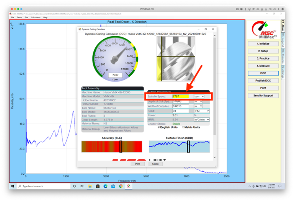Image resolution: width=294 pixels, height=201 pixels.
Task: Click the system tray volume icon
Action: point(265,186)
